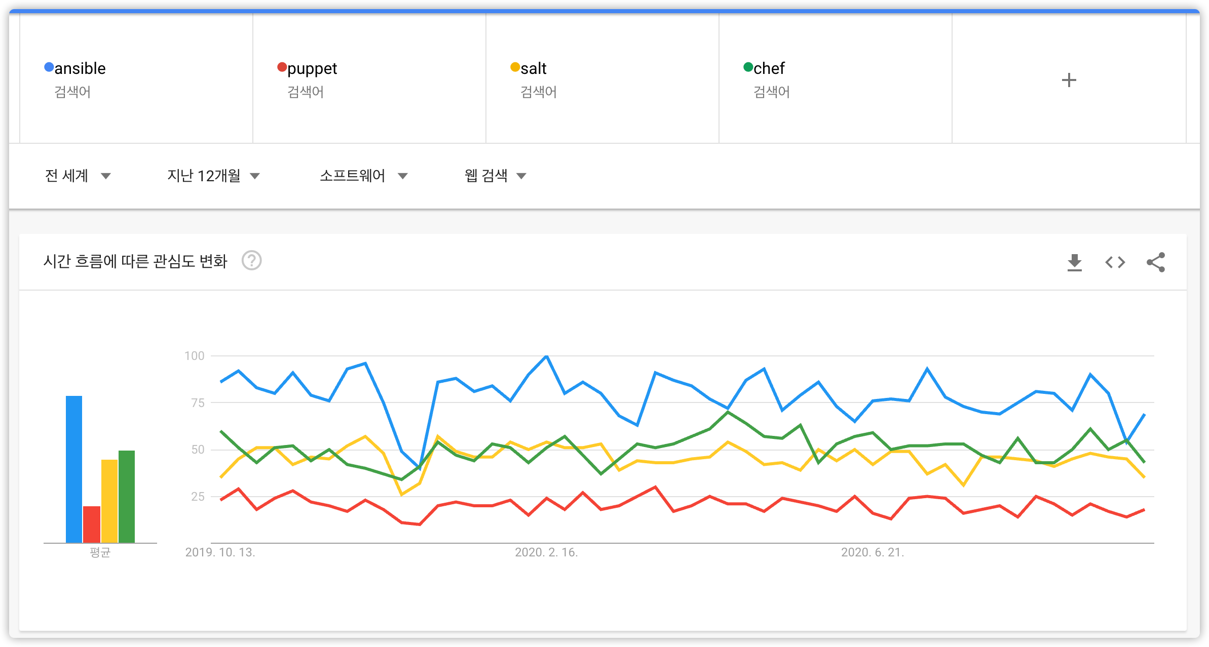Open the 웹 검색 search type dropdown
This screenshot has width=1209, height=647.
(x=496, y=176)
